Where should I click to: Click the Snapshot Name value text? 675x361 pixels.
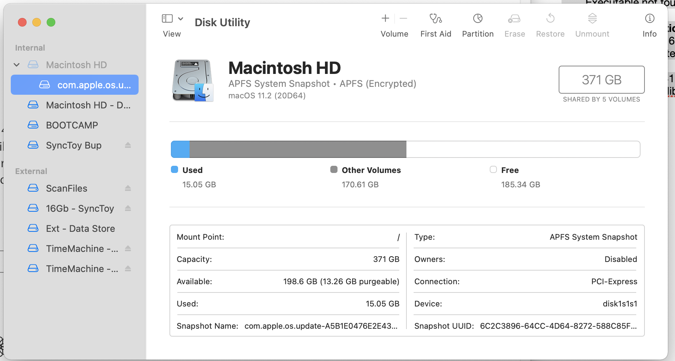tap(321, 326)
